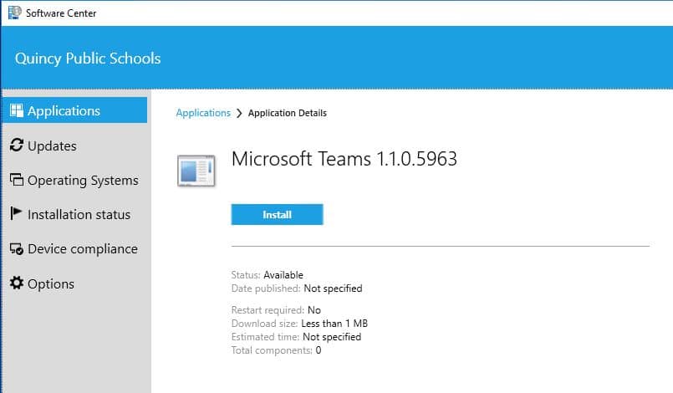Open the Options label in the sidebar

(51, 283)
